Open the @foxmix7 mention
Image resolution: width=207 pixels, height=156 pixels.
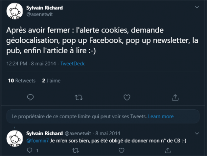point(38,141)
